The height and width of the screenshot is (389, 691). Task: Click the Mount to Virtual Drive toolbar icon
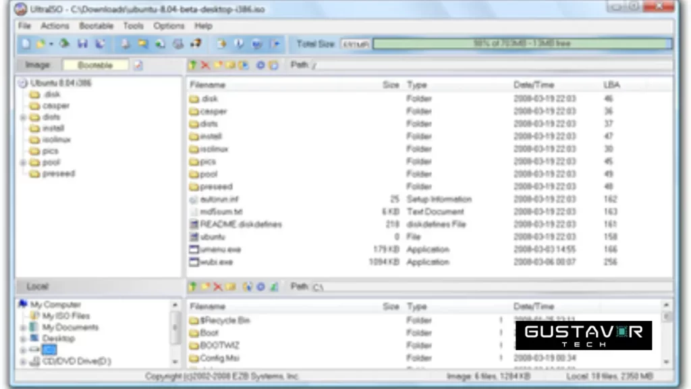(177, 43)
